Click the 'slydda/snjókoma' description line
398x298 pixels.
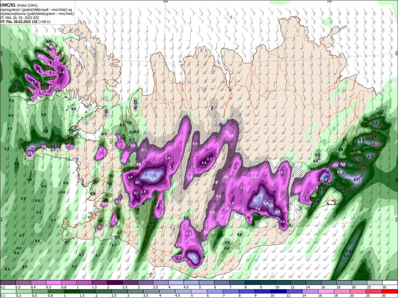click(x=37, y=14)
